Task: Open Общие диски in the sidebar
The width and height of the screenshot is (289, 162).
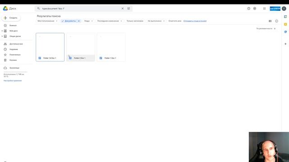Action: [15, 36]
